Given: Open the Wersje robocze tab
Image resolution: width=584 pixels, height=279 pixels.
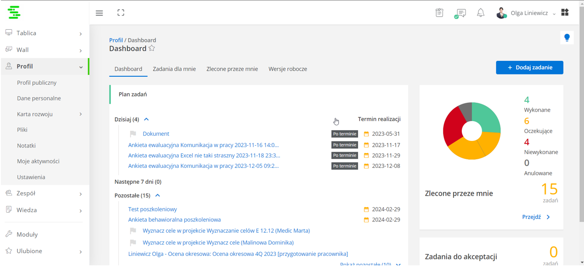Looking at the screenshot, I should coord(288,69).
